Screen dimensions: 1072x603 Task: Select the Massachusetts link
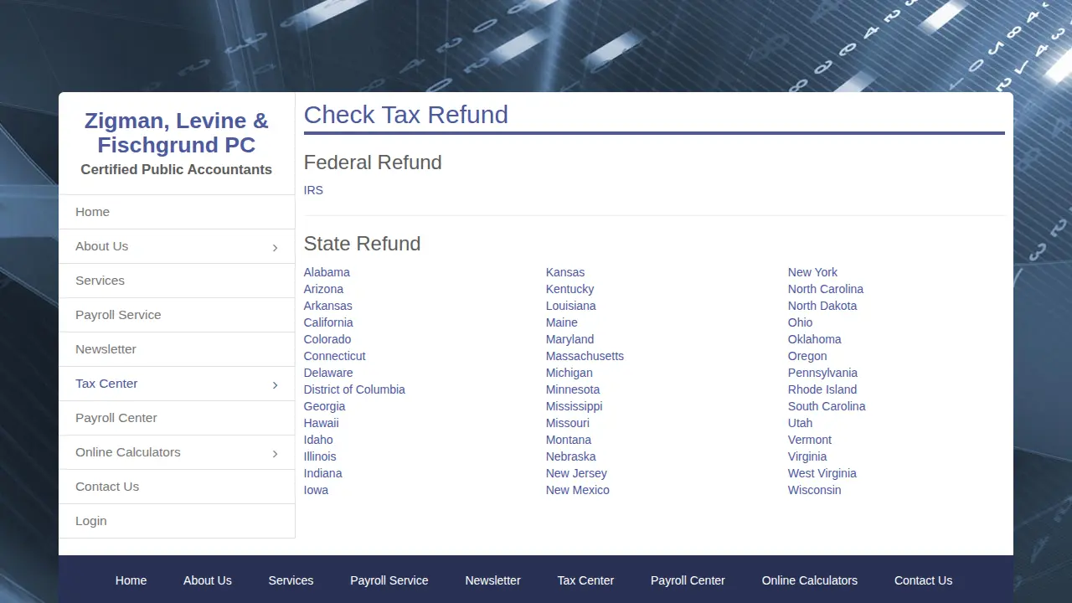pyautogui.click(x=585, y=356)
